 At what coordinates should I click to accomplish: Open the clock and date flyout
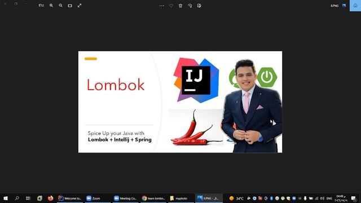341,198
